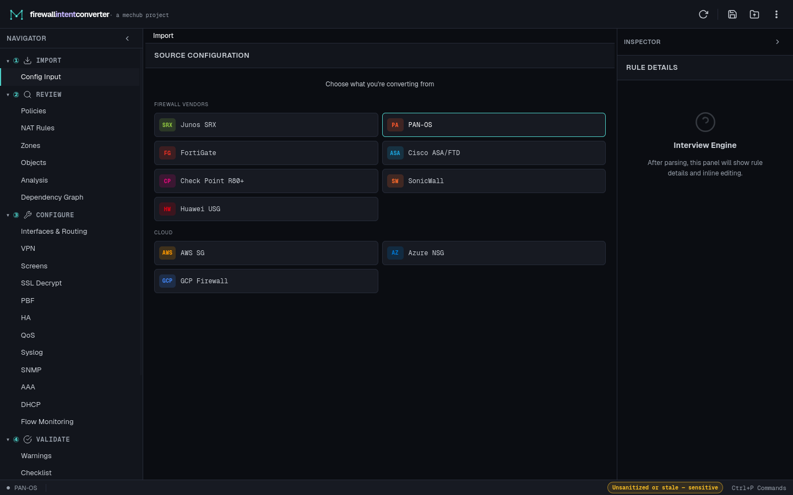This screenshot has width=793, height=495.
Task: Select GCP Firewall cloud source
Action: coord(266,281)
